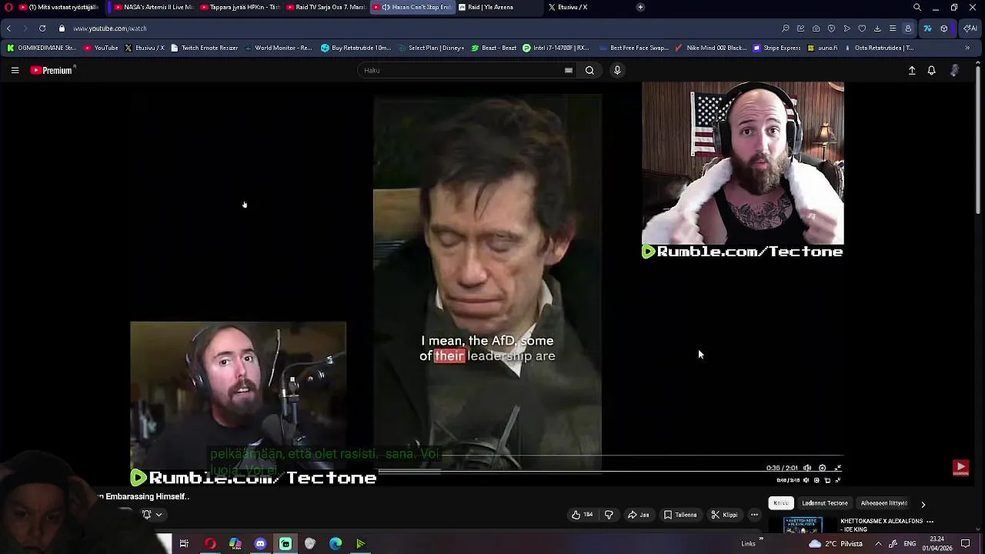985x554 pixels.
Task: Like the video showing 184 likes
Action: [x=582, y=515]
